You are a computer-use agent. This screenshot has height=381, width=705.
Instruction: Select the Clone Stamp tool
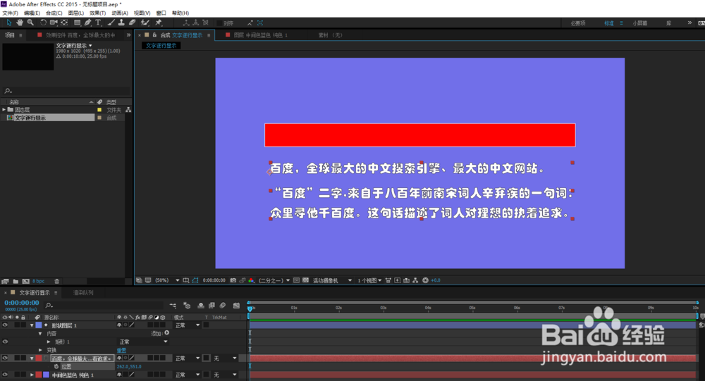[121, 22]
